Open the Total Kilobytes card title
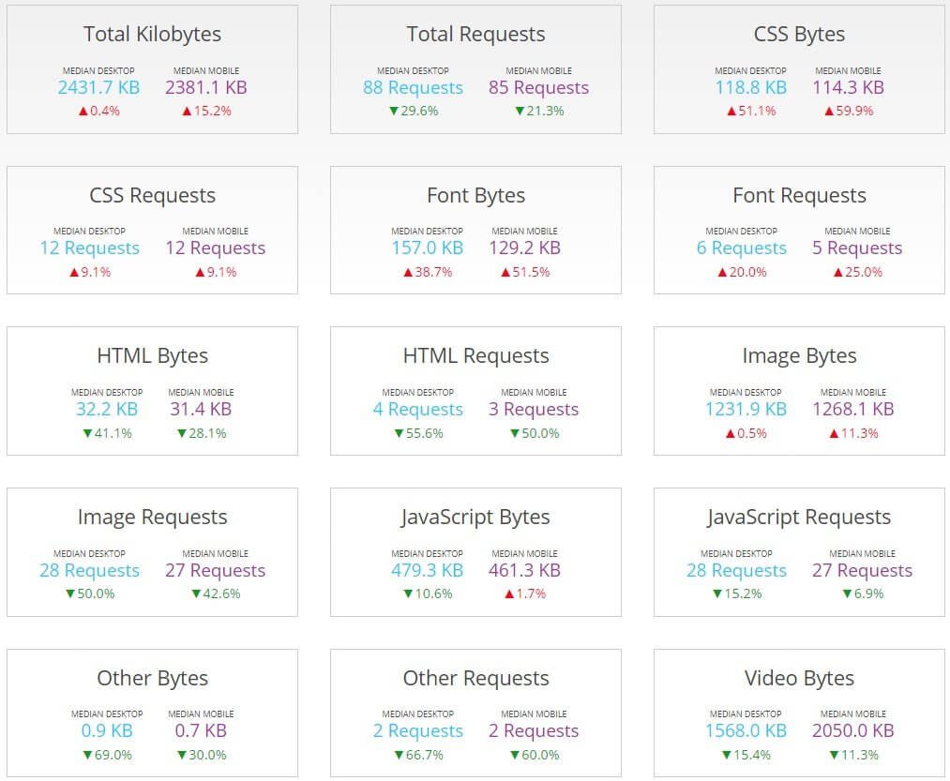 152,35
